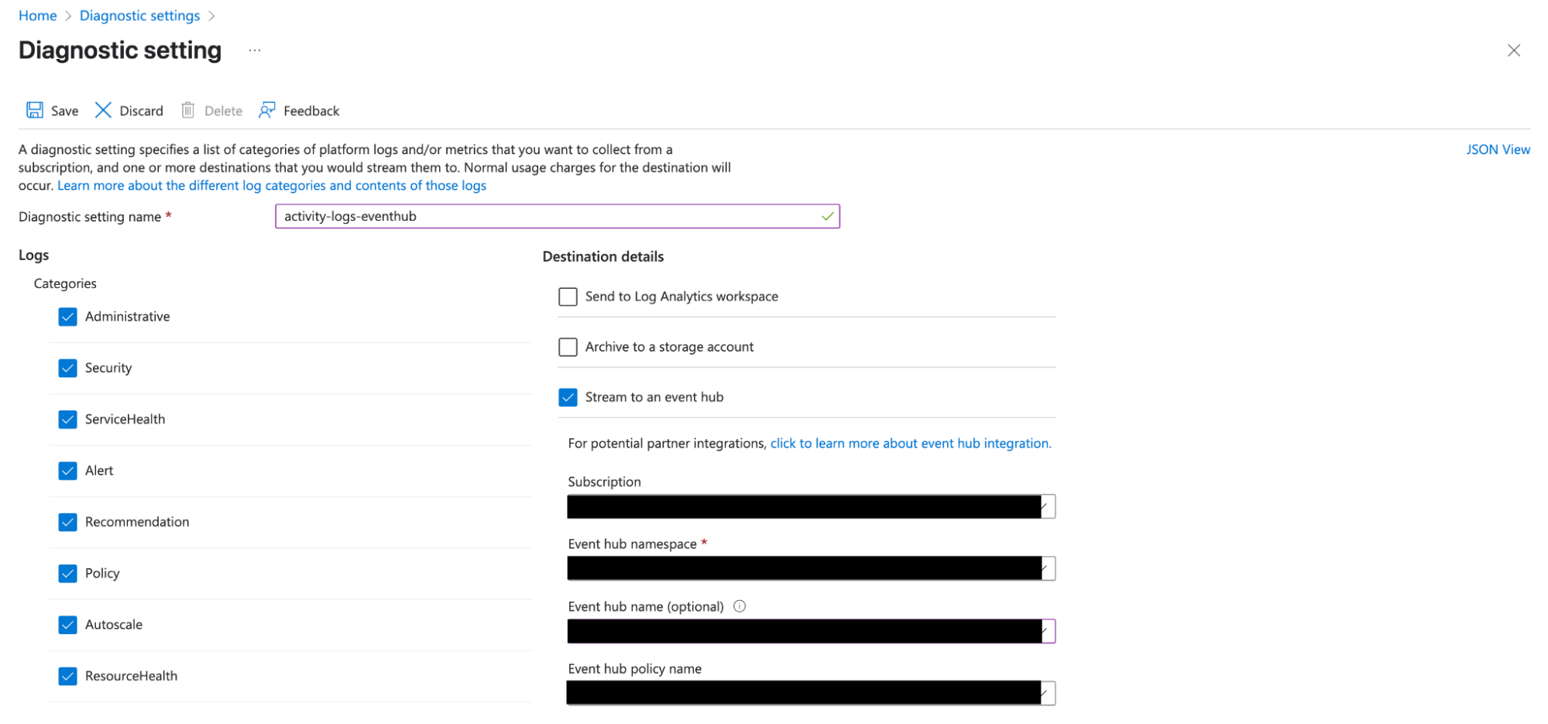1548x724 pixels.
Task: Uncheck the ResourceHealth log category
Action: tap(68, 676)
